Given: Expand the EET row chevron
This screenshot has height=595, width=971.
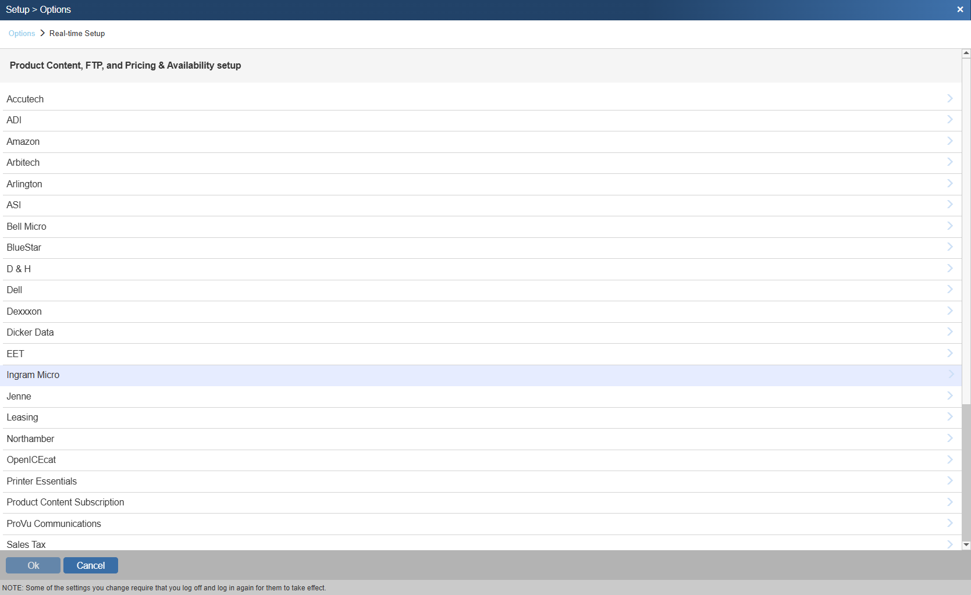Looking at the screenshot, I should (x=949, y=353).
